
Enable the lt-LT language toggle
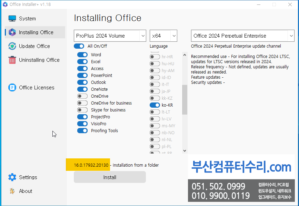pos(155,112)
